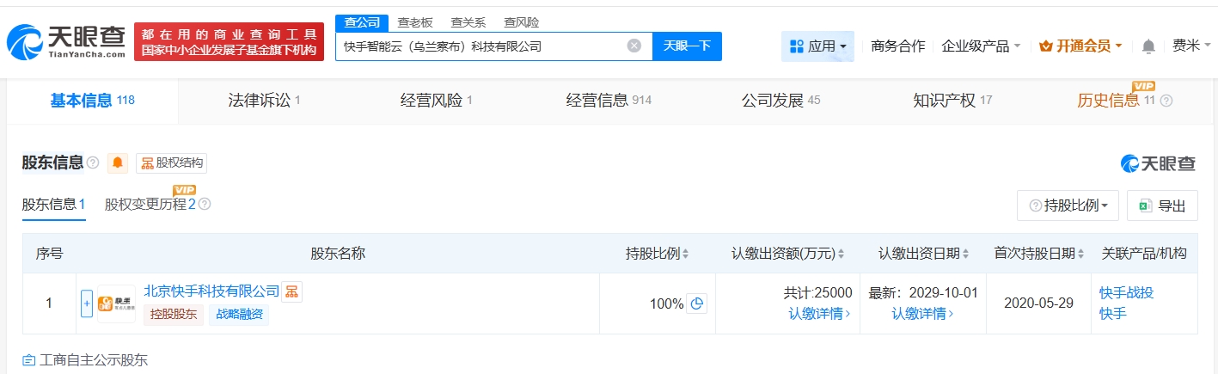Clear the search box with the X icon
Screen dimensions: 1218x374
(x=634, y=46)
